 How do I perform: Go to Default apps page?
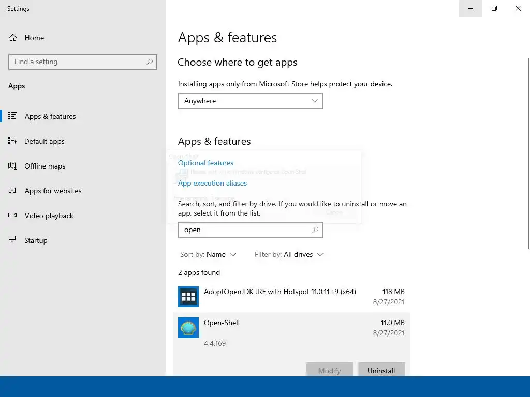pyautogui.click(x=45, y=141)
